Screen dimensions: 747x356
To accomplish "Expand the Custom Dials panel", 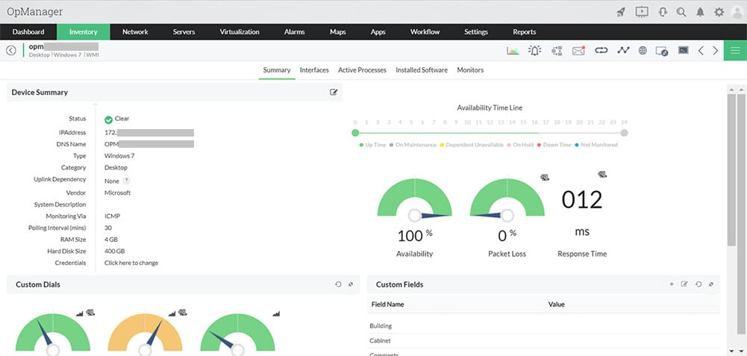I will point(351,284).
